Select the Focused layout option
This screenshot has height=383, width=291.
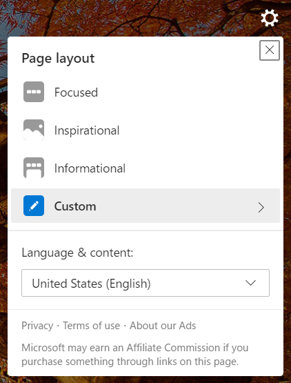(x=76, y=92)
